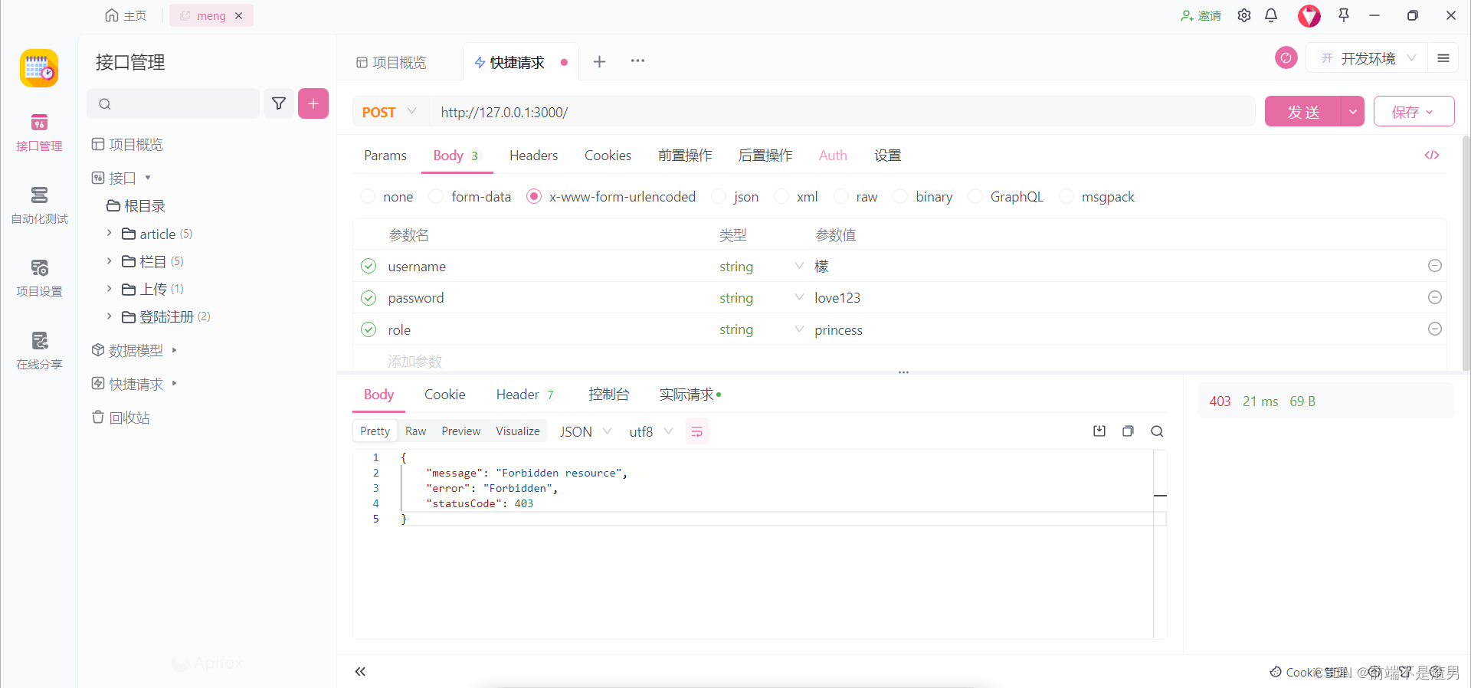The height and width of the screenshot is (688, 1471).
Task: Open the utf8 encoding dropdown
Action: [650, 431]
